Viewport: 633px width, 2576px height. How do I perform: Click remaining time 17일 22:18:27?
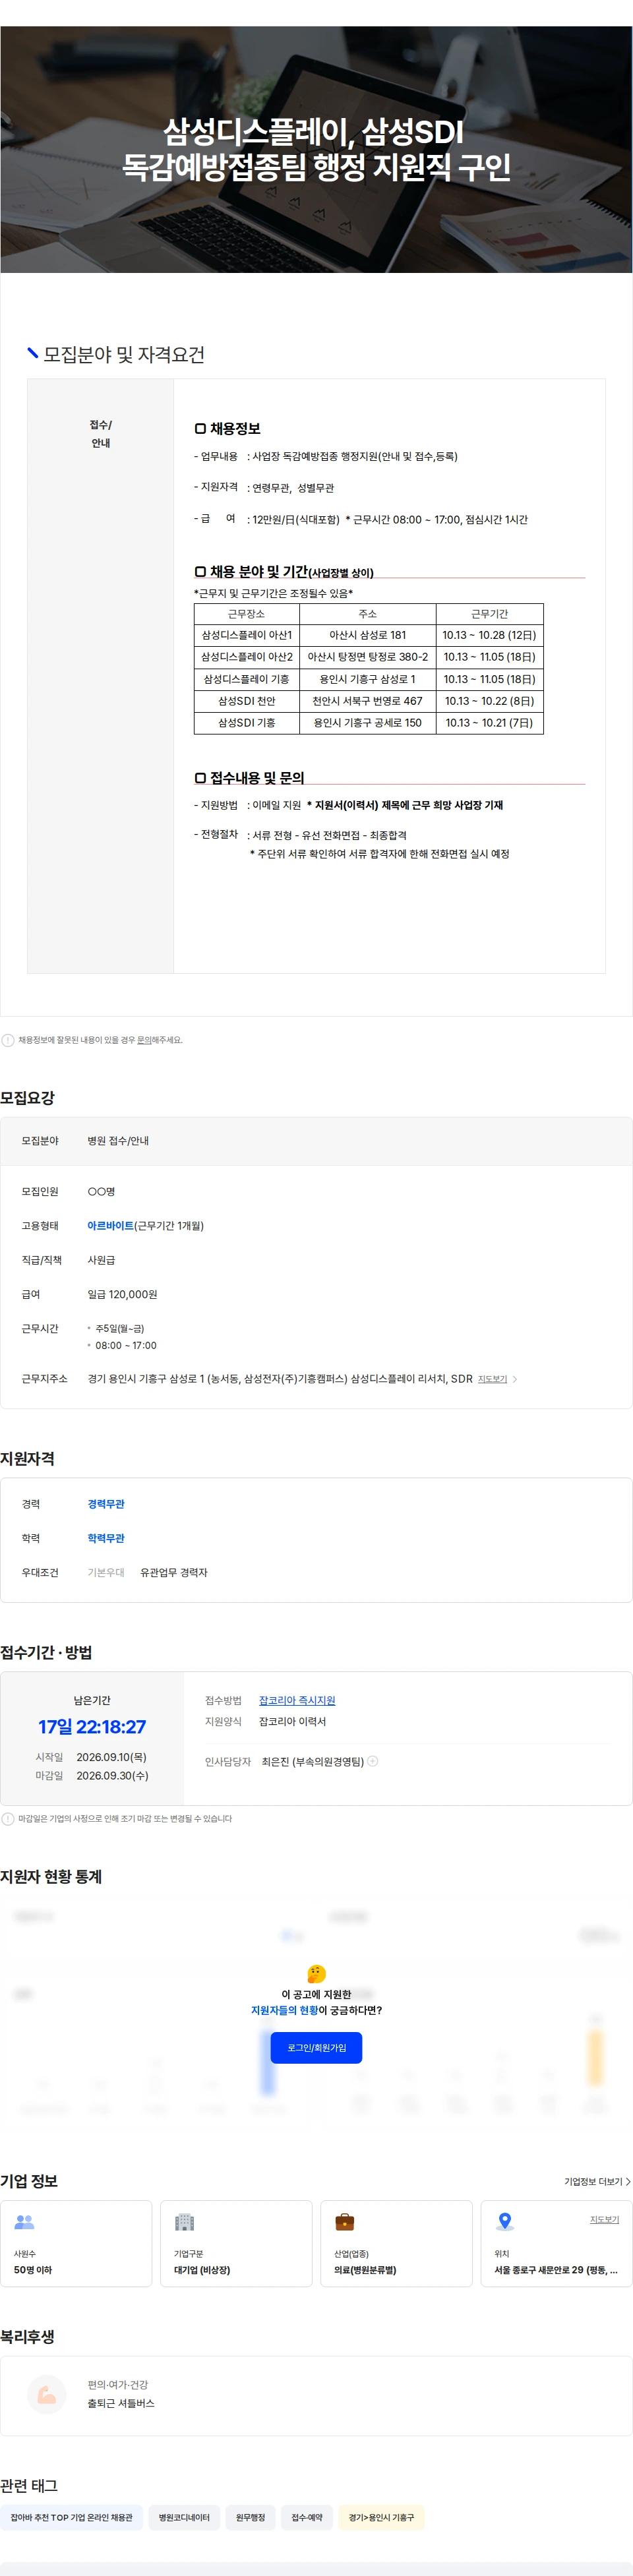coord(92,1726)
